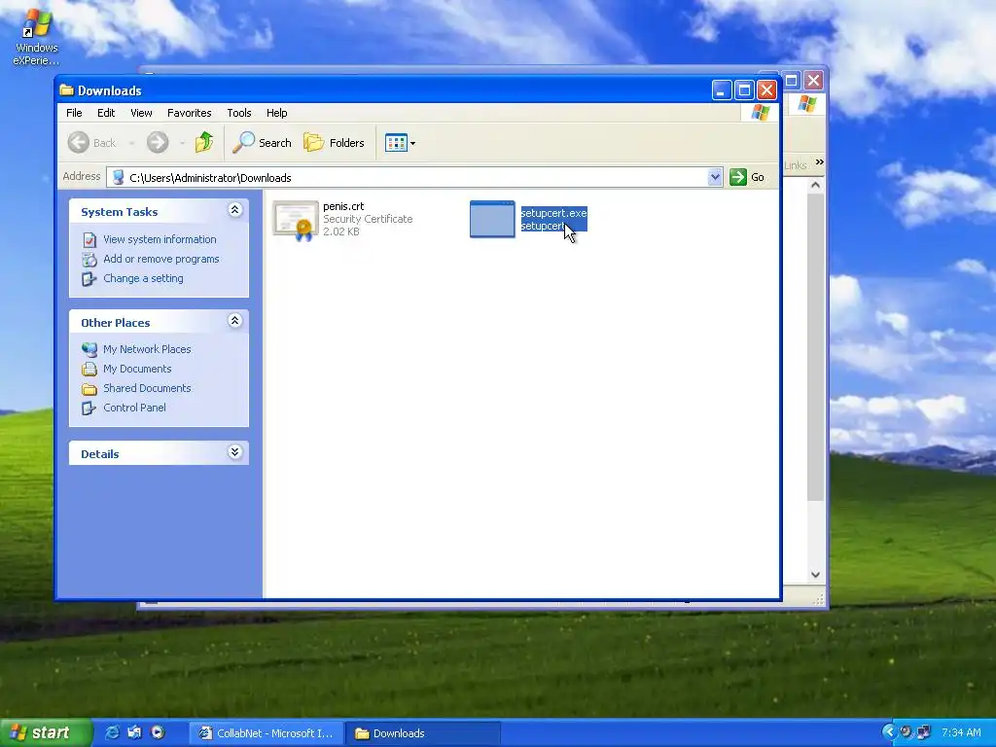Viewport: 996px width, 747px height.
Task: Click the Downloads taskbar button
Action: tap(423, 733)
